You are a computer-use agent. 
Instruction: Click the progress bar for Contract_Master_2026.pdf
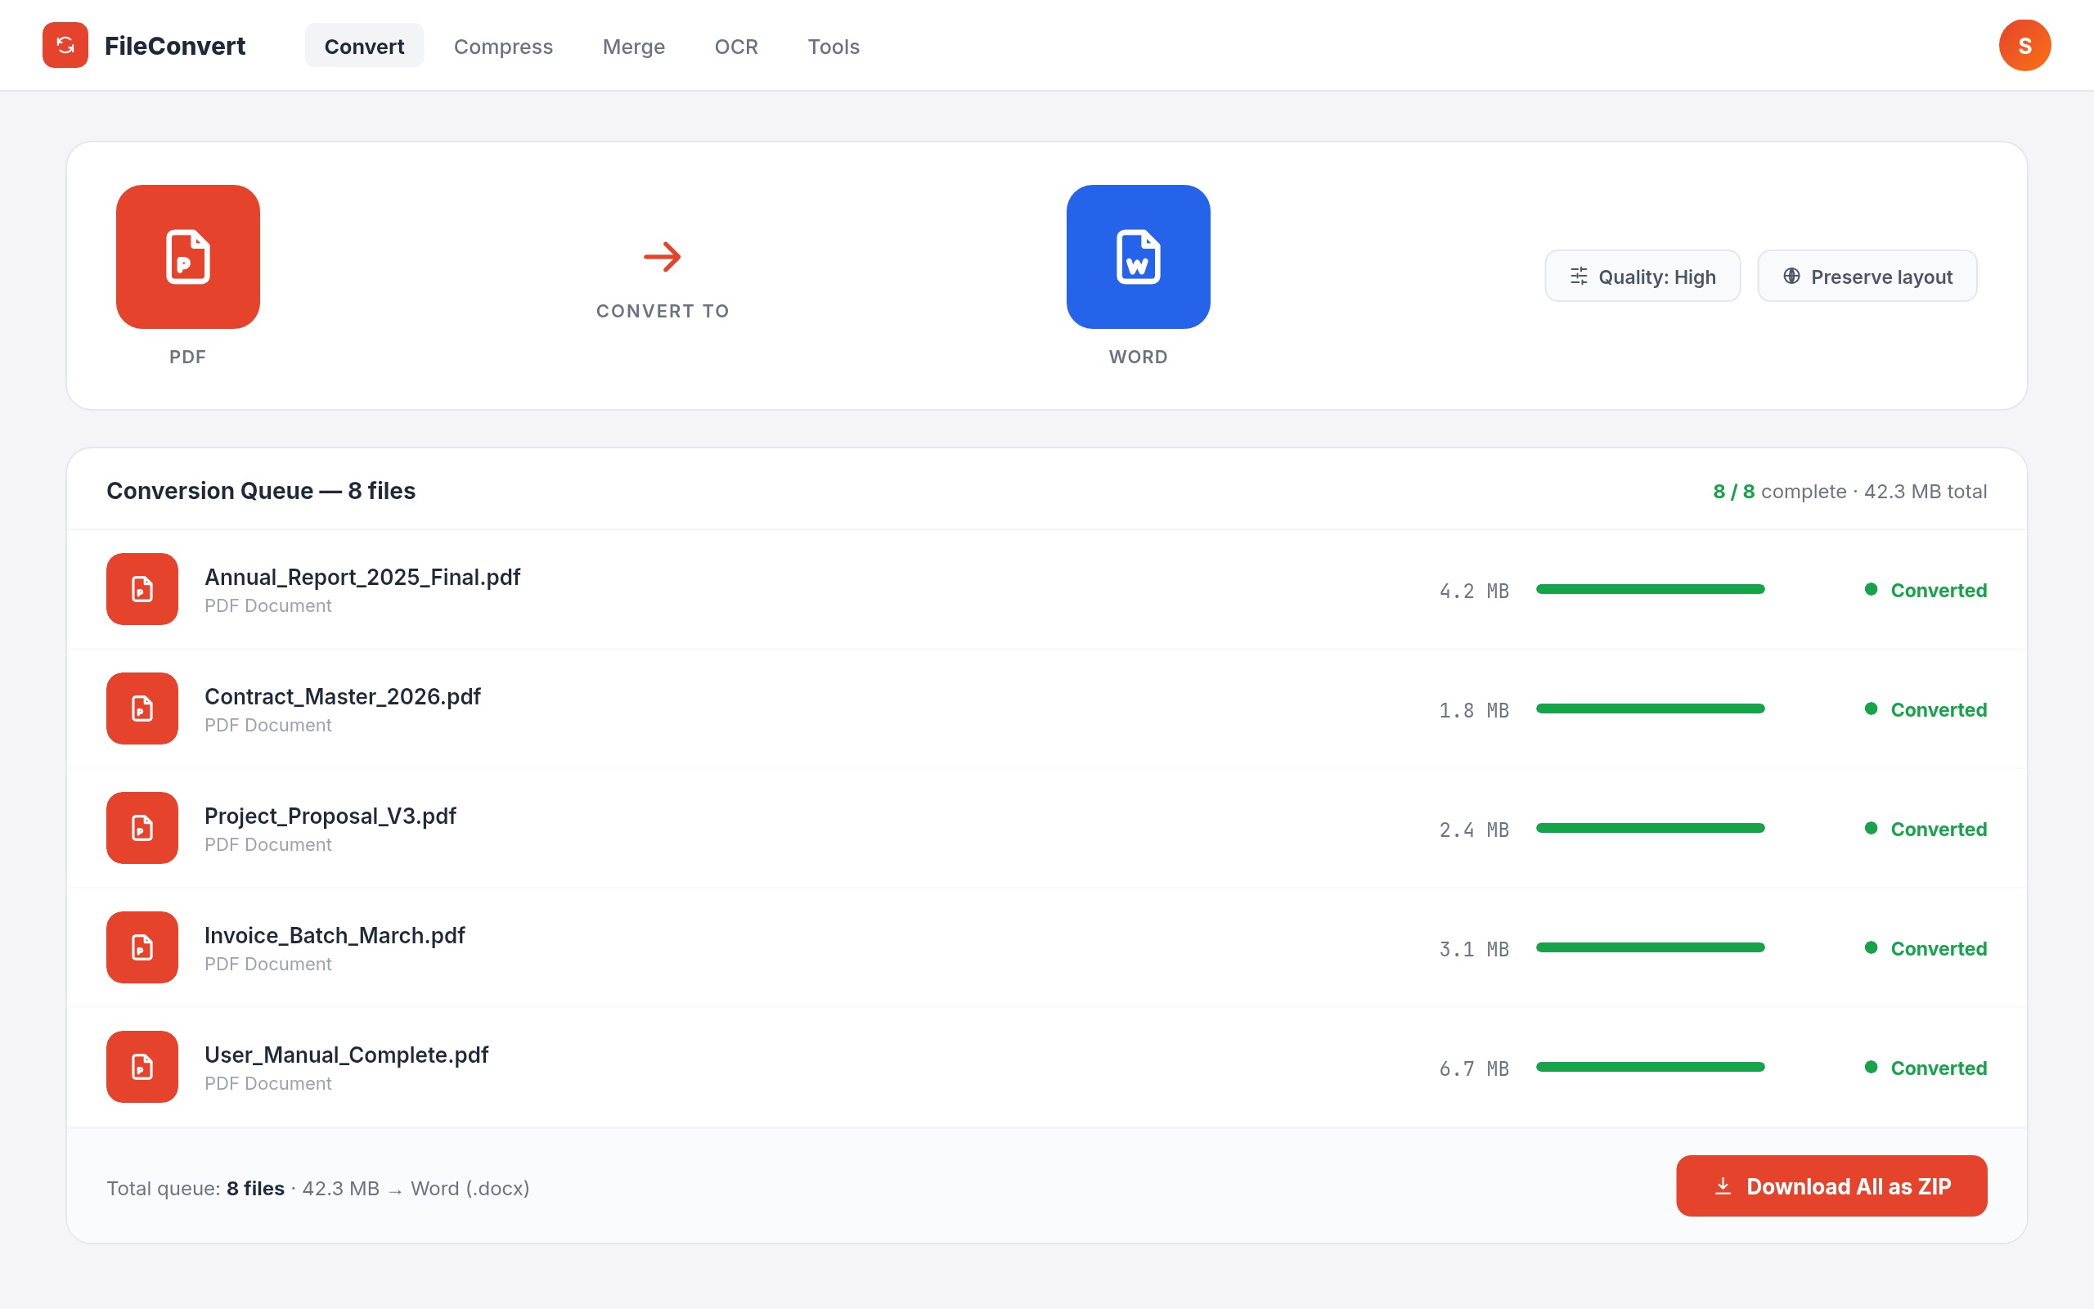tap(1650, 708)
